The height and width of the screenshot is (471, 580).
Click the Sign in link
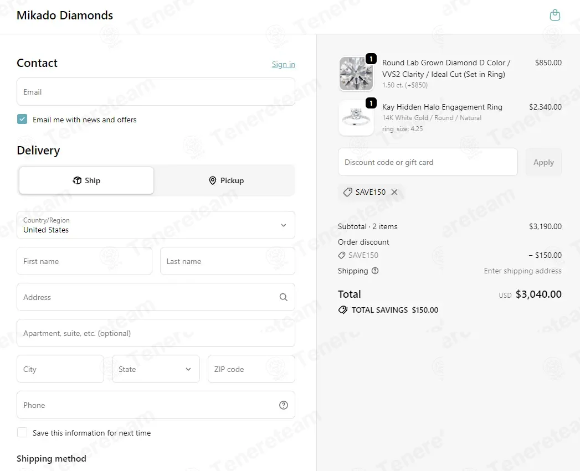coord(283,64)
